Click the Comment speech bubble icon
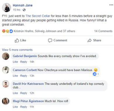 50,40
